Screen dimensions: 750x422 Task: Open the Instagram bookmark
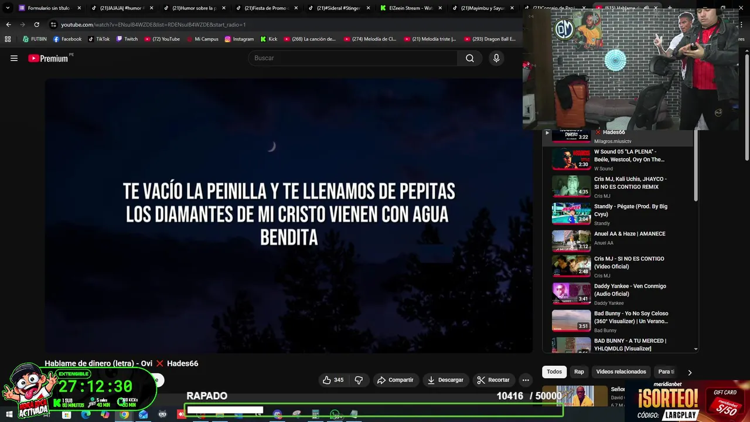239,39
